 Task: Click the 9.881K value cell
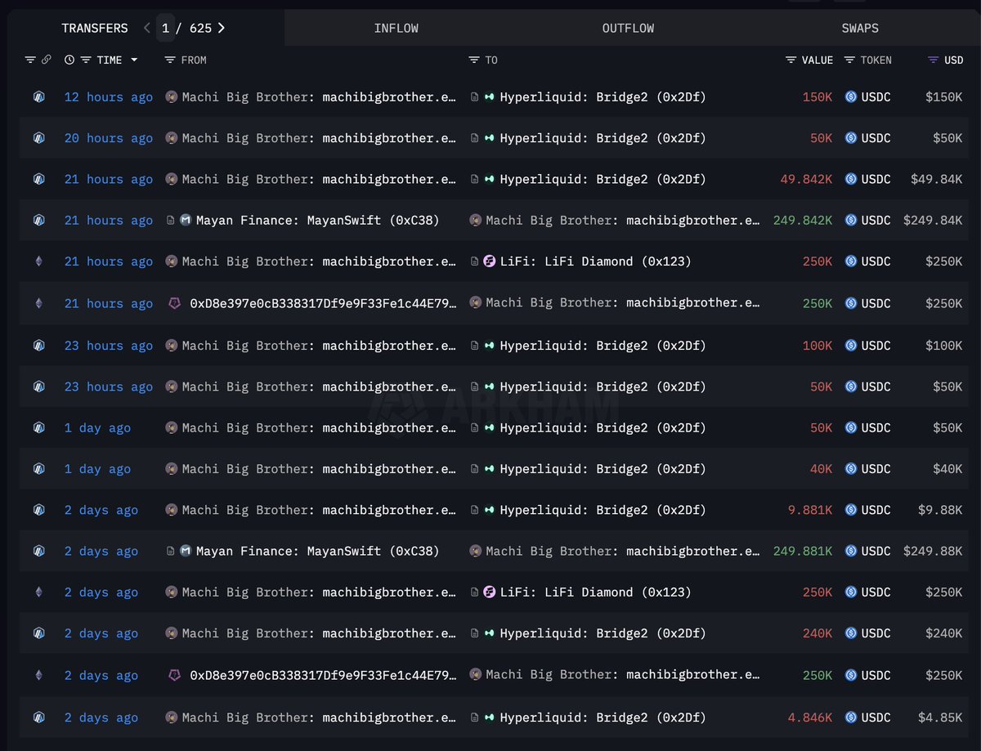click(x=810, y=510)
